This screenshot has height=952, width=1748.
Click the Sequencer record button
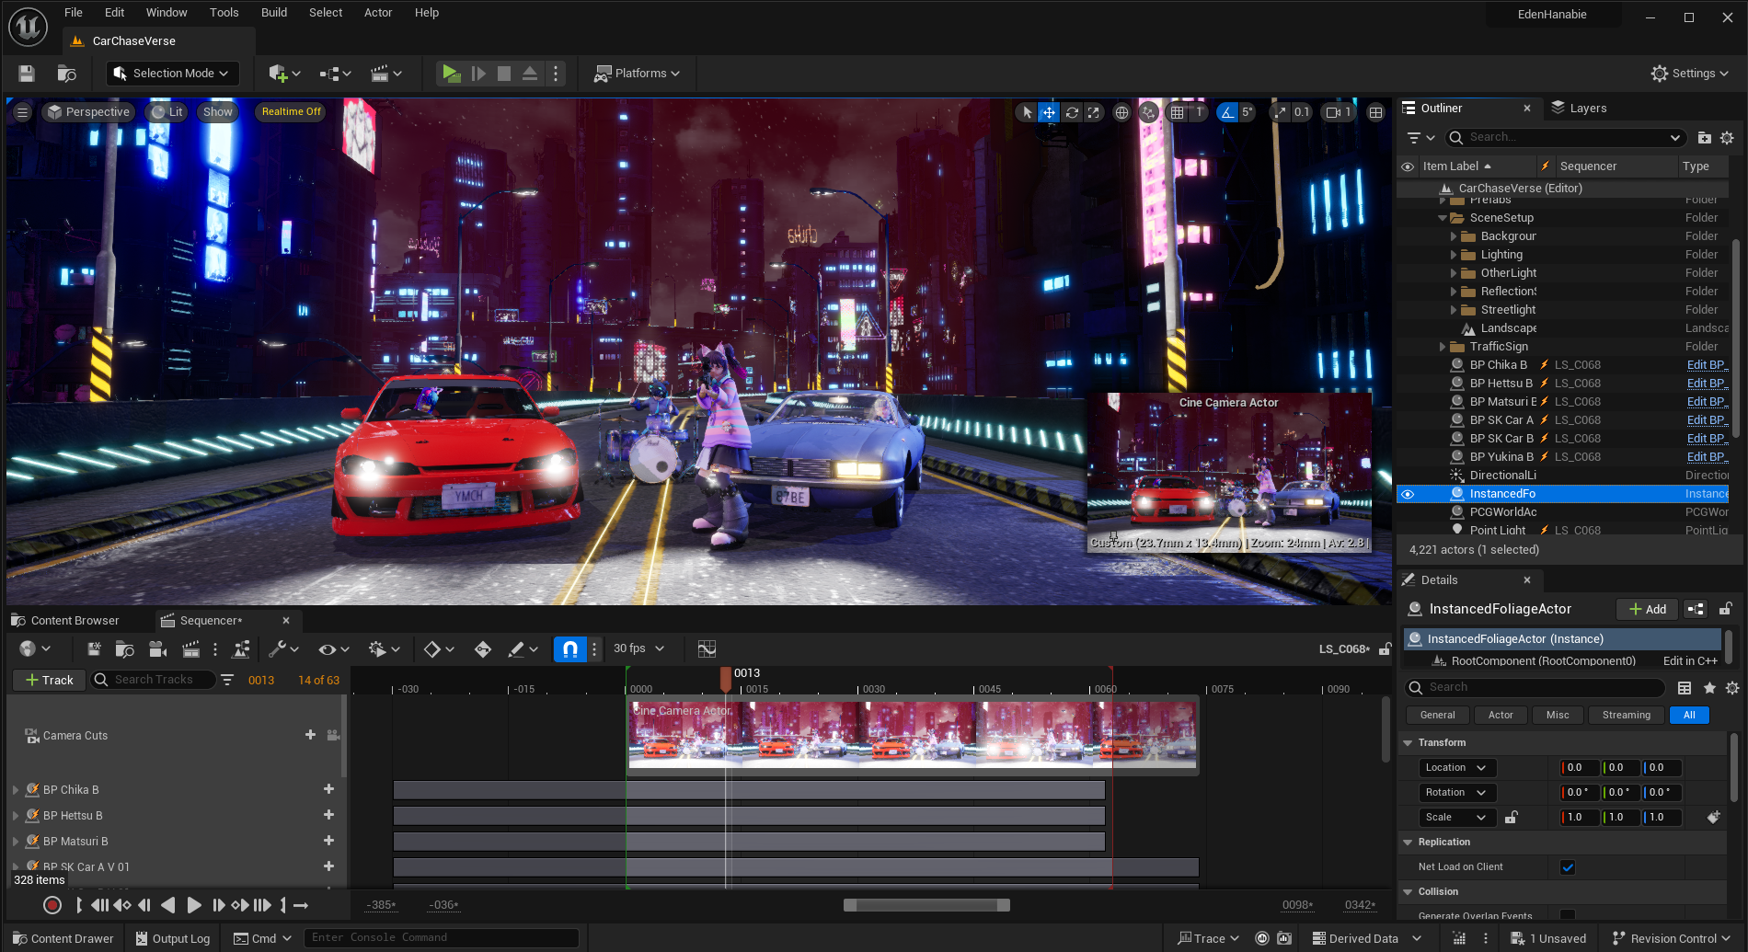click(52, 905)
